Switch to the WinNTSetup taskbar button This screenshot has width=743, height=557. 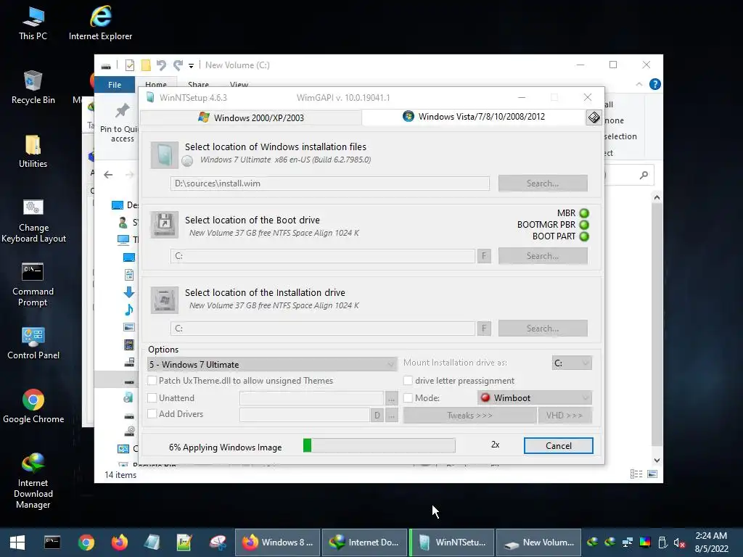point(452,542)
